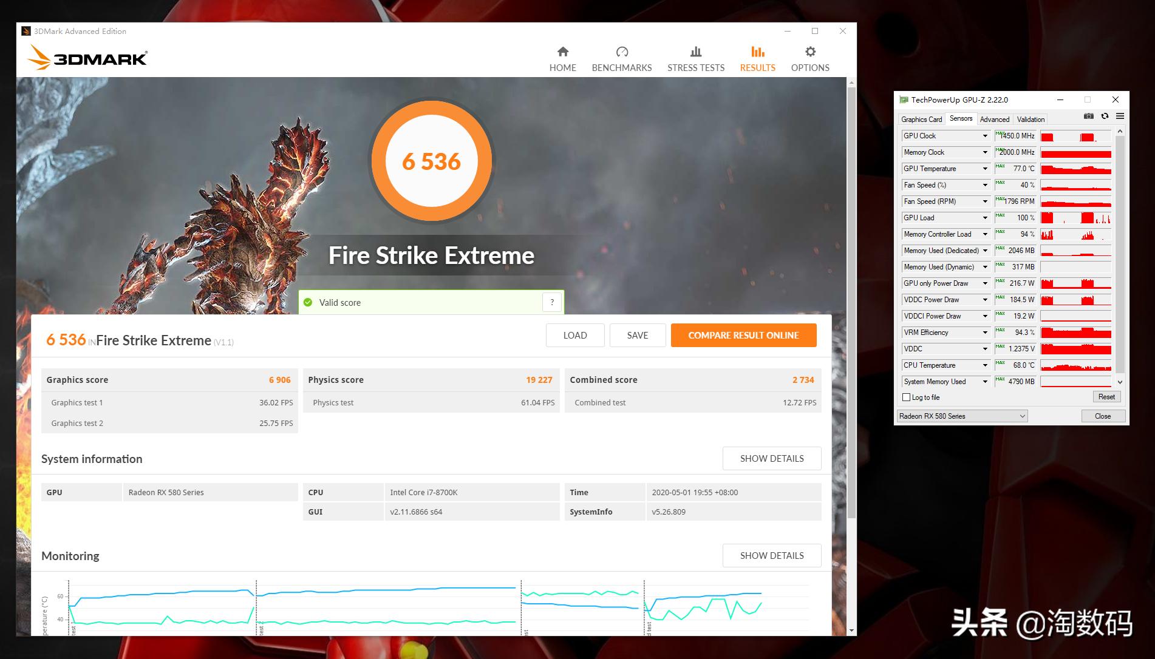Click COMPARE RESULT ONLINE

tap(744, 335)
